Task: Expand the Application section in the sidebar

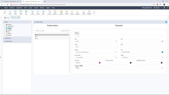Action: coord(8,38)
